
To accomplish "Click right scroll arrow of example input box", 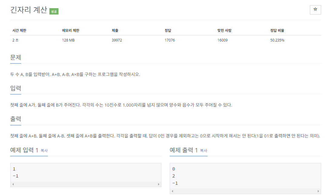I will 159,184.
